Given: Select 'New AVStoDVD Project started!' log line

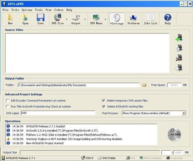Looking at the screenshot, I should point(45,143).
